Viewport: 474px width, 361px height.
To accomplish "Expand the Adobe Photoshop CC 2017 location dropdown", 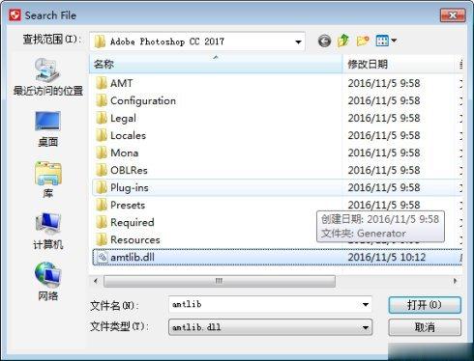I will pyautogui.click(x=298, y=42).
